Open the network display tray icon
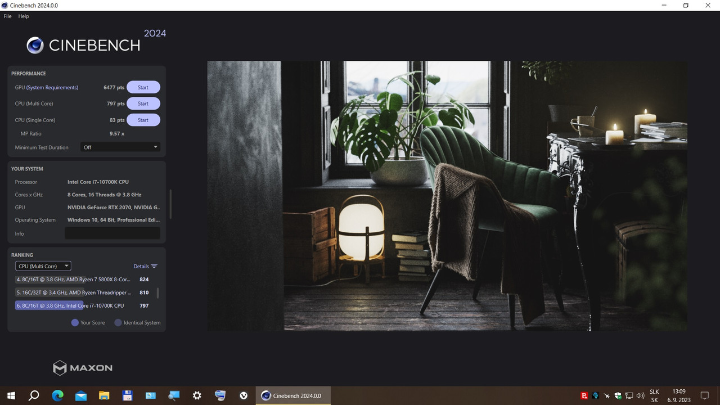The height and width of the screenshot is (405, 720). click(x=629, y=396)
